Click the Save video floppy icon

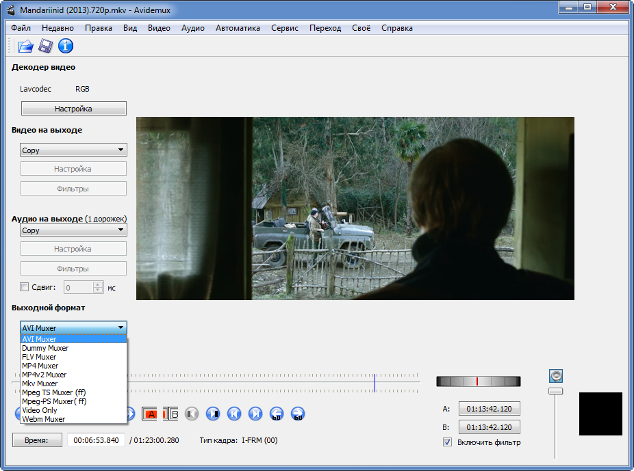[x=45, y=46]
